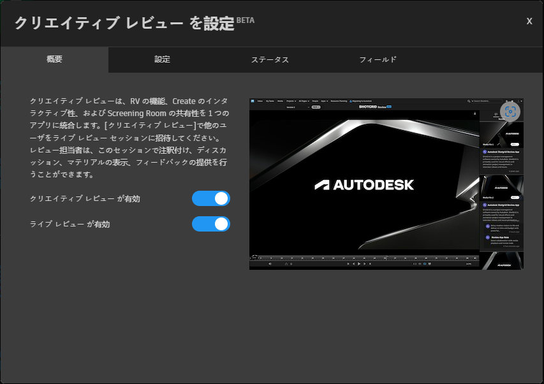Click the play button in the playback bar

pyautogui.click(x=359, y=263)
